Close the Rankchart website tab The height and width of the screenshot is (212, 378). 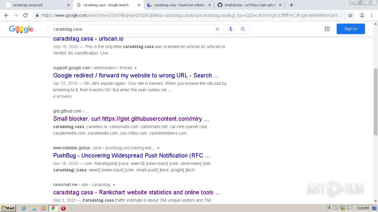(x=210, y=5)
